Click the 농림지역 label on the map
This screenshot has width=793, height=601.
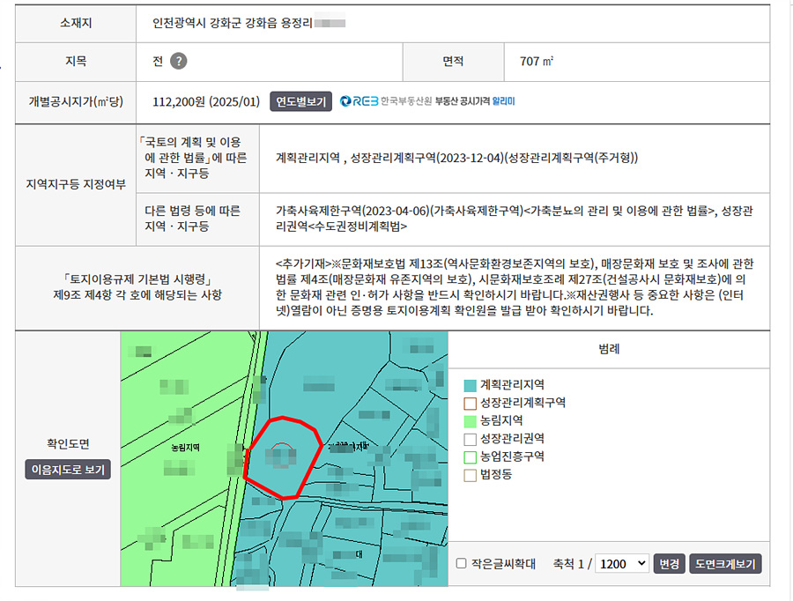(x=185, y=447)
